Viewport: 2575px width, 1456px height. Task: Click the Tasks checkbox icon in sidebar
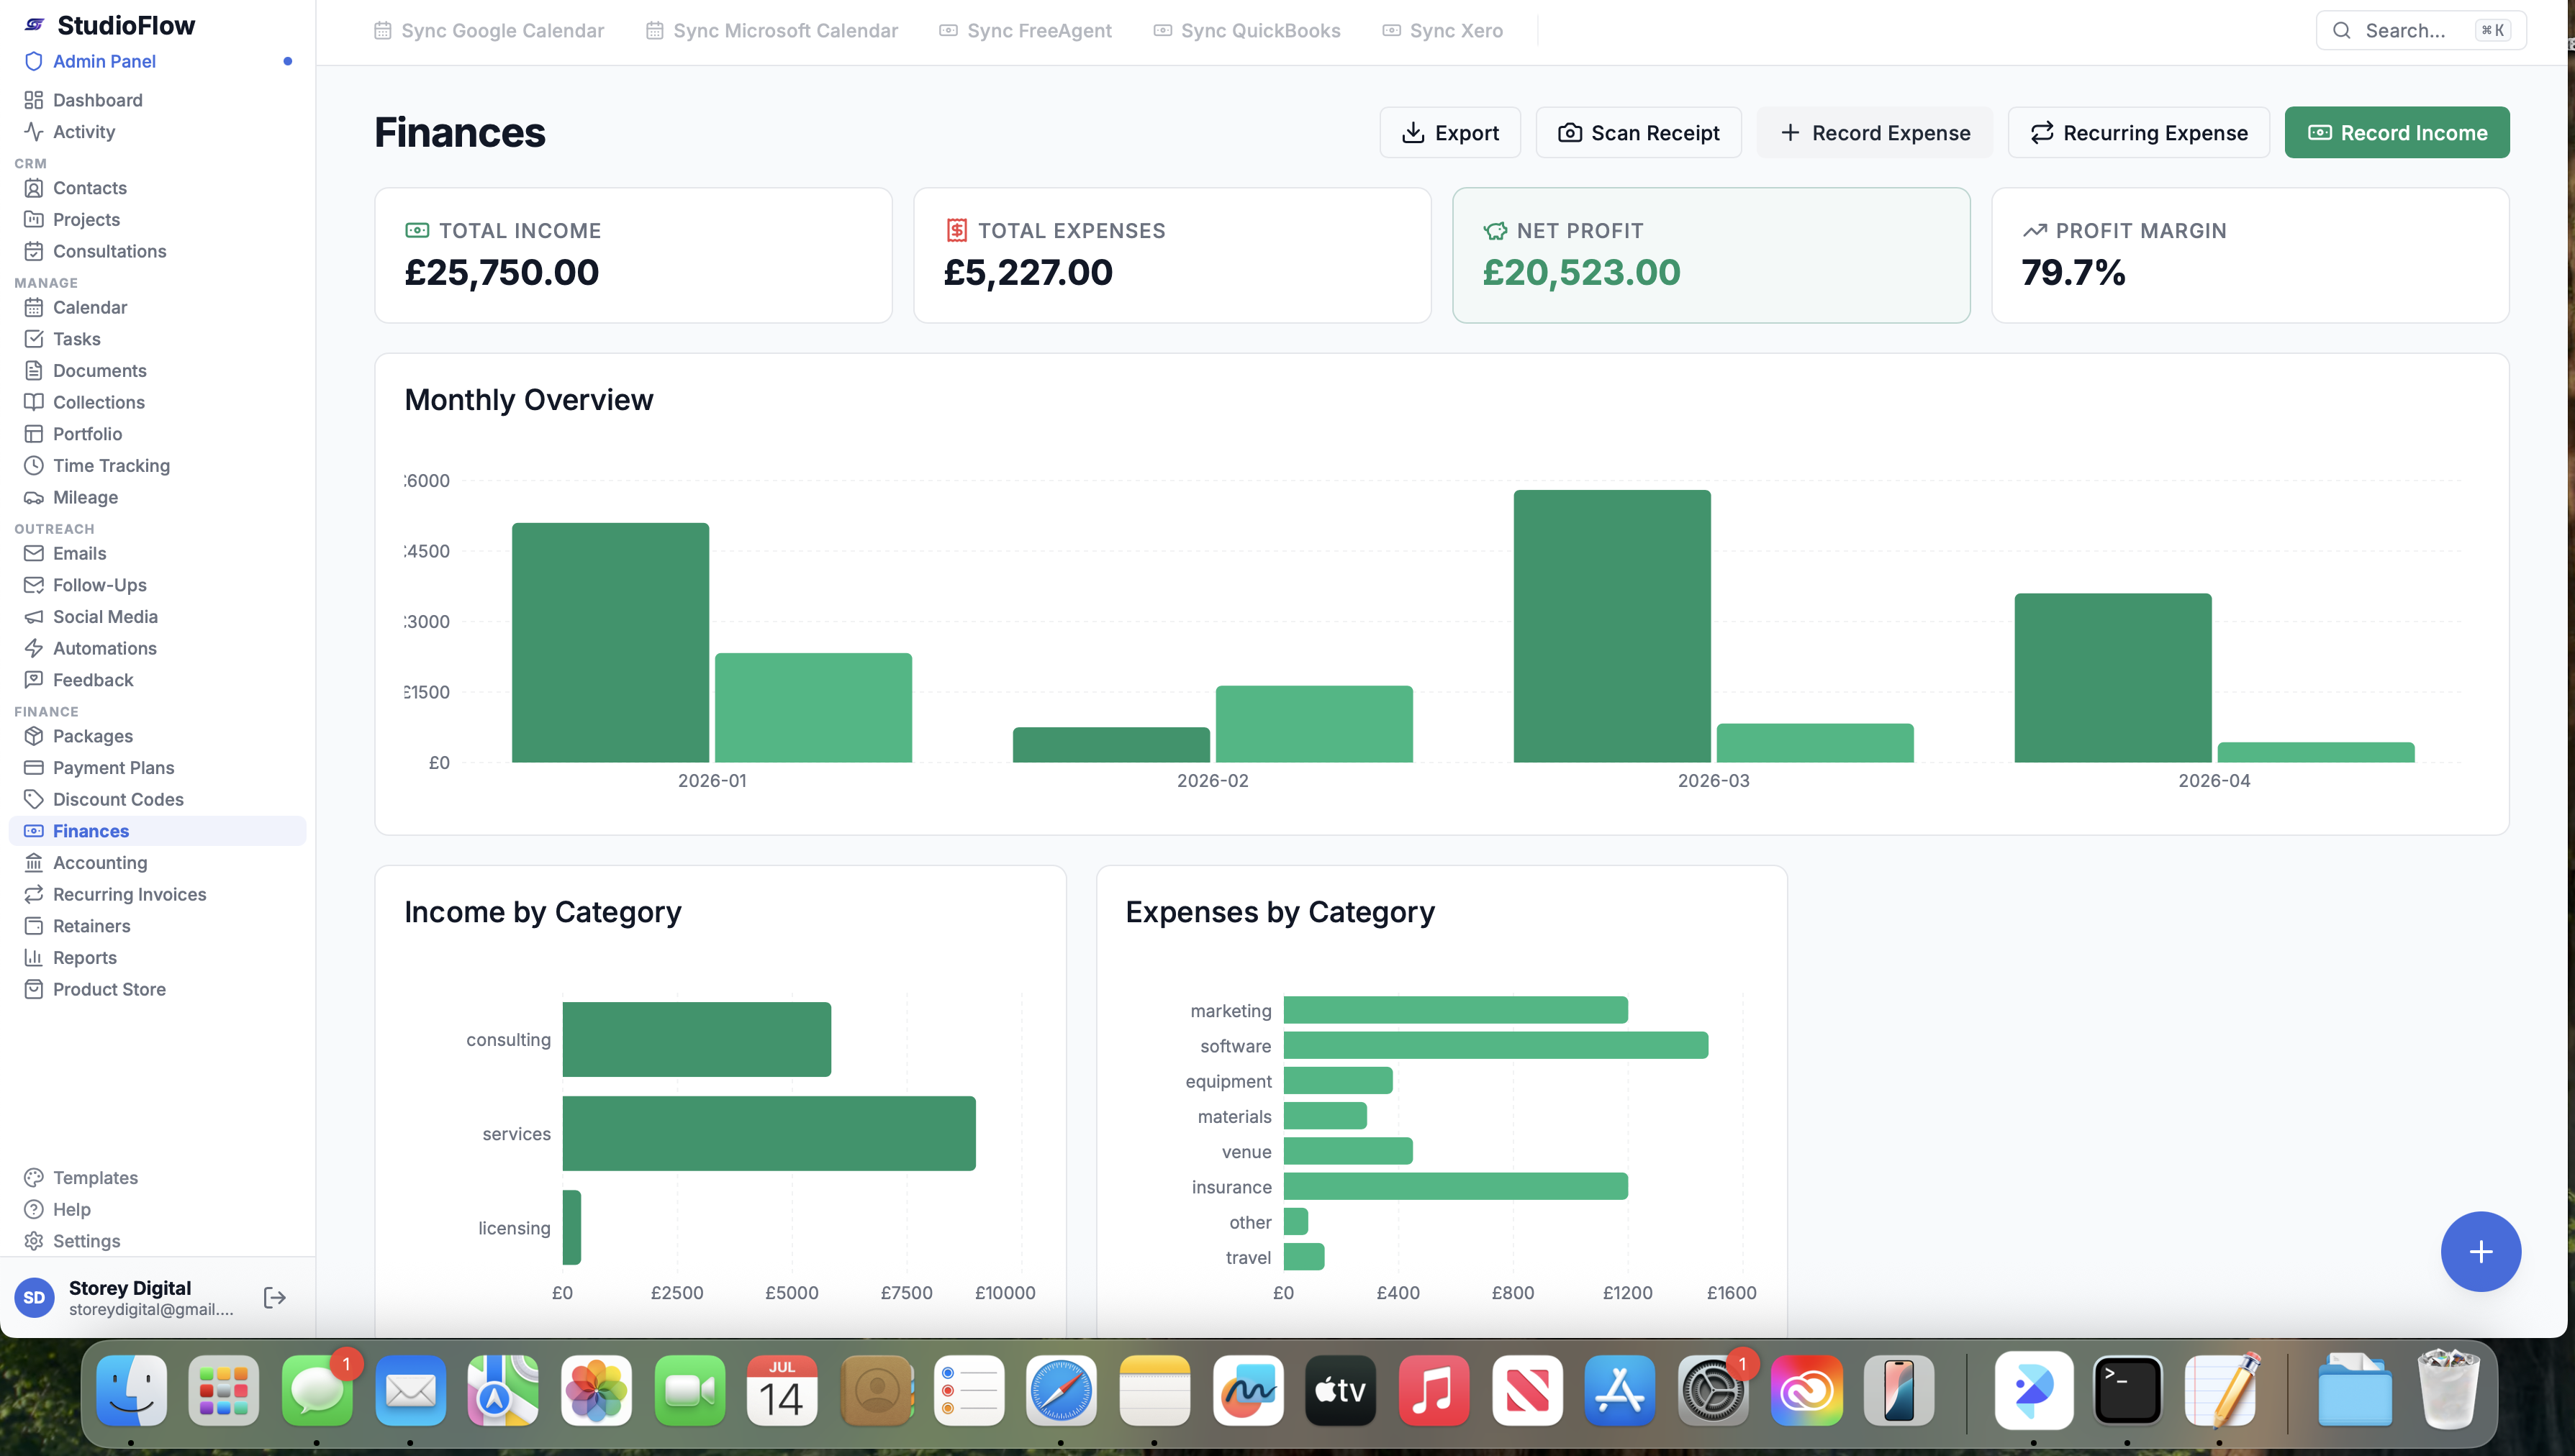click(x=34, y=339)
